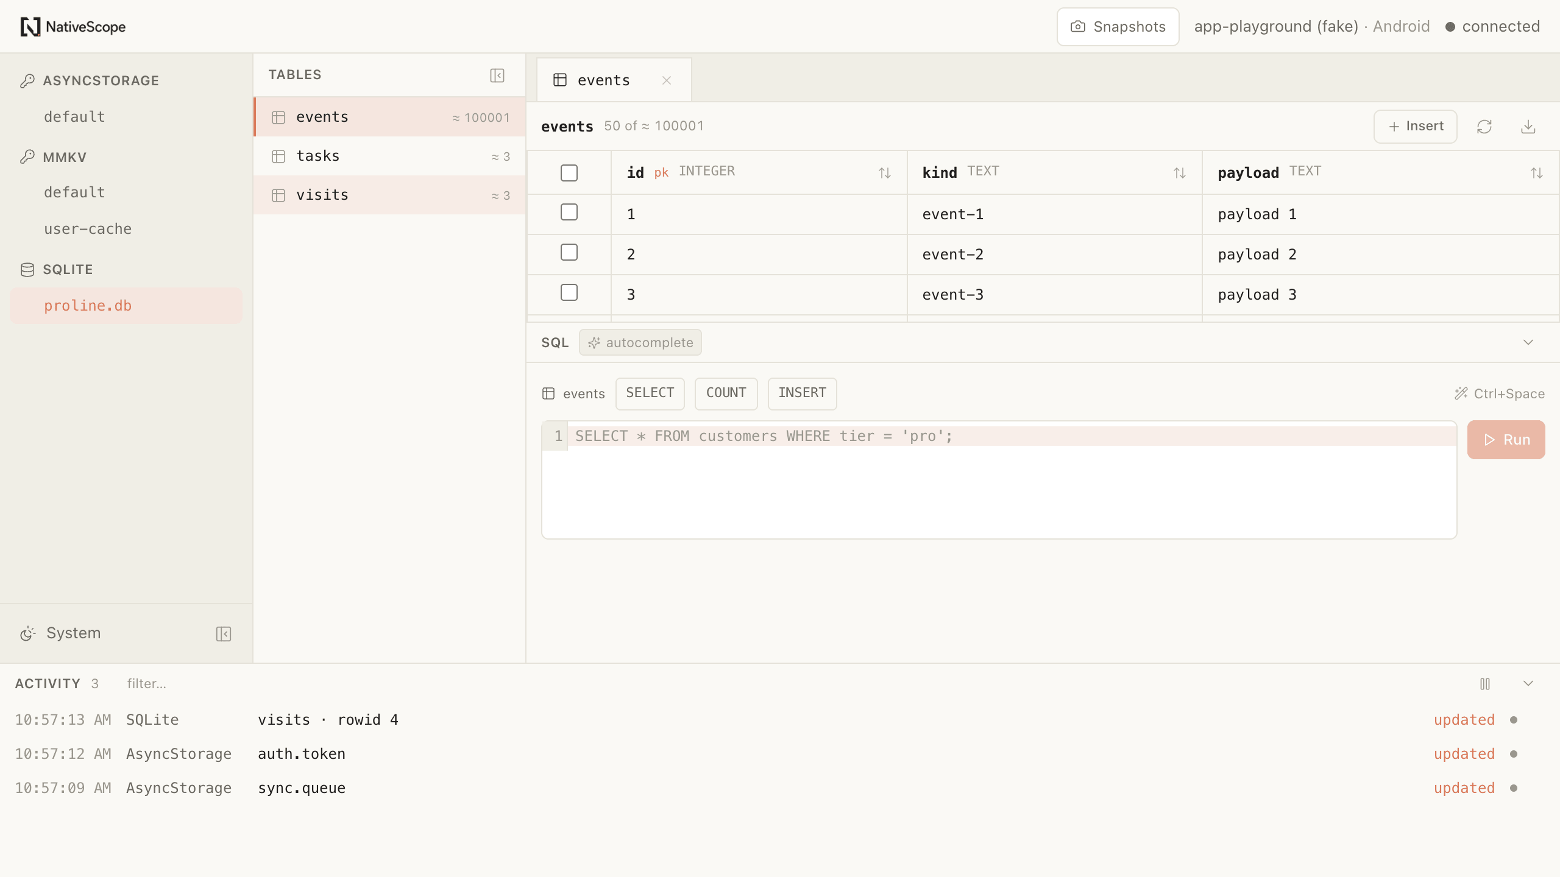
Task: Open the proline.db database
Action: pos(126,306)
